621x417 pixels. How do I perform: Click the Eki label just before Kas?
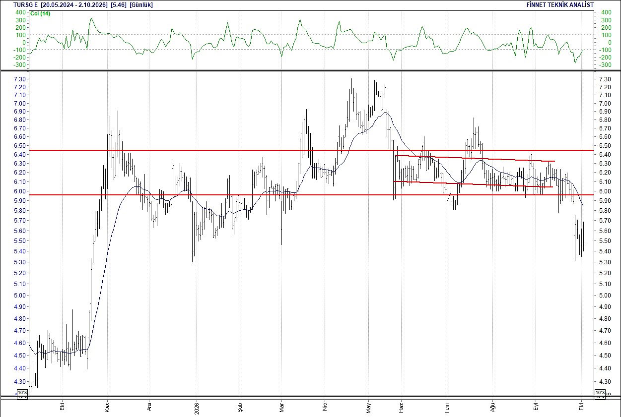[x=63, y=407]
